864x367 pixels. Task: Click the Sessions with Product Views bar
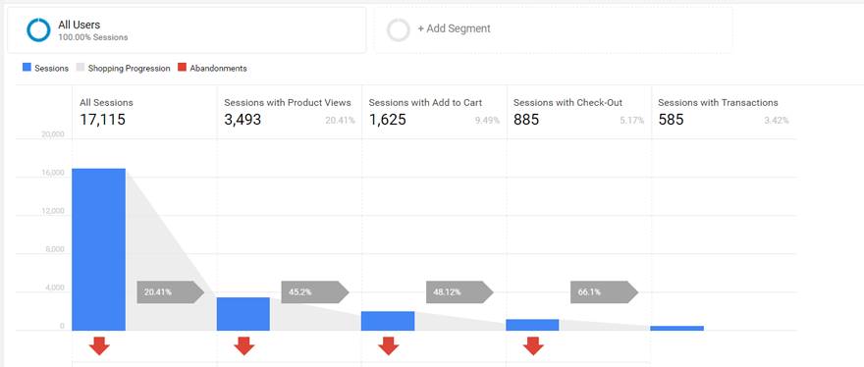pyautogui.click(x=243, y=314)
